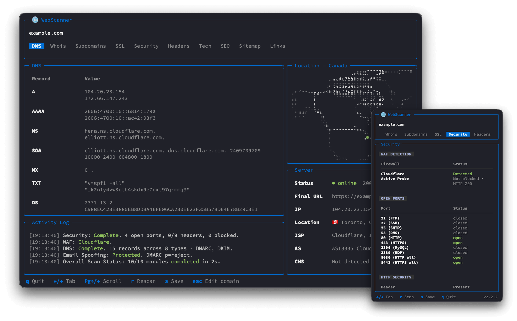The width and height of the screenshot is (517, 321).
Task: Click the WAF DETECTION section label
Action: click(x=396, y=154)
